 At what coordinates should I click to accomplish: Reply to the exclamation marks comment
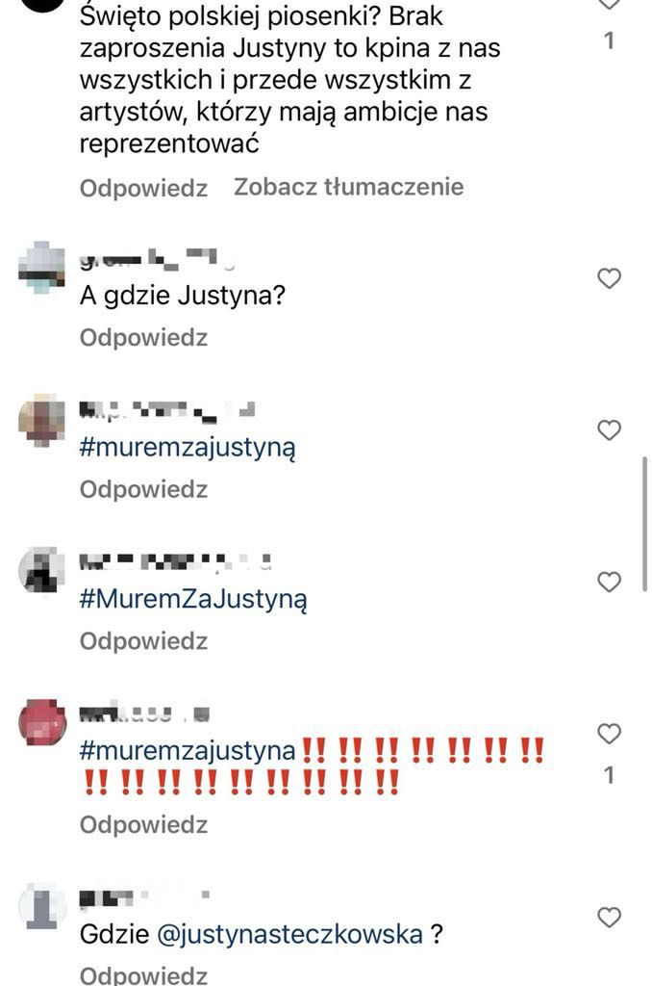pos(143,824)
